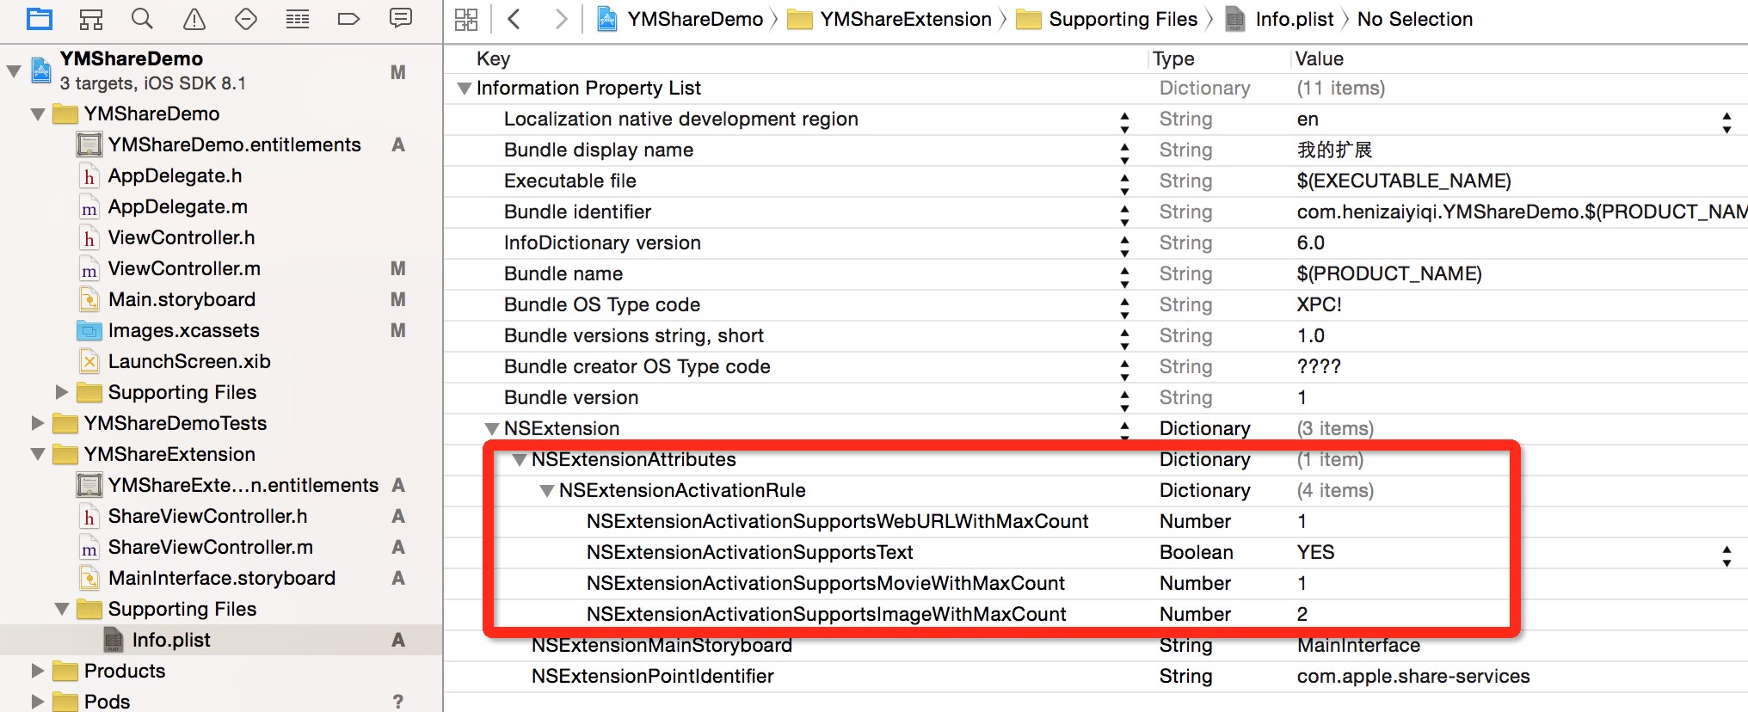Click the Main.storyboard file icon
The width and height of the screenshot is (1748, 712).
[x=89, y=300]
